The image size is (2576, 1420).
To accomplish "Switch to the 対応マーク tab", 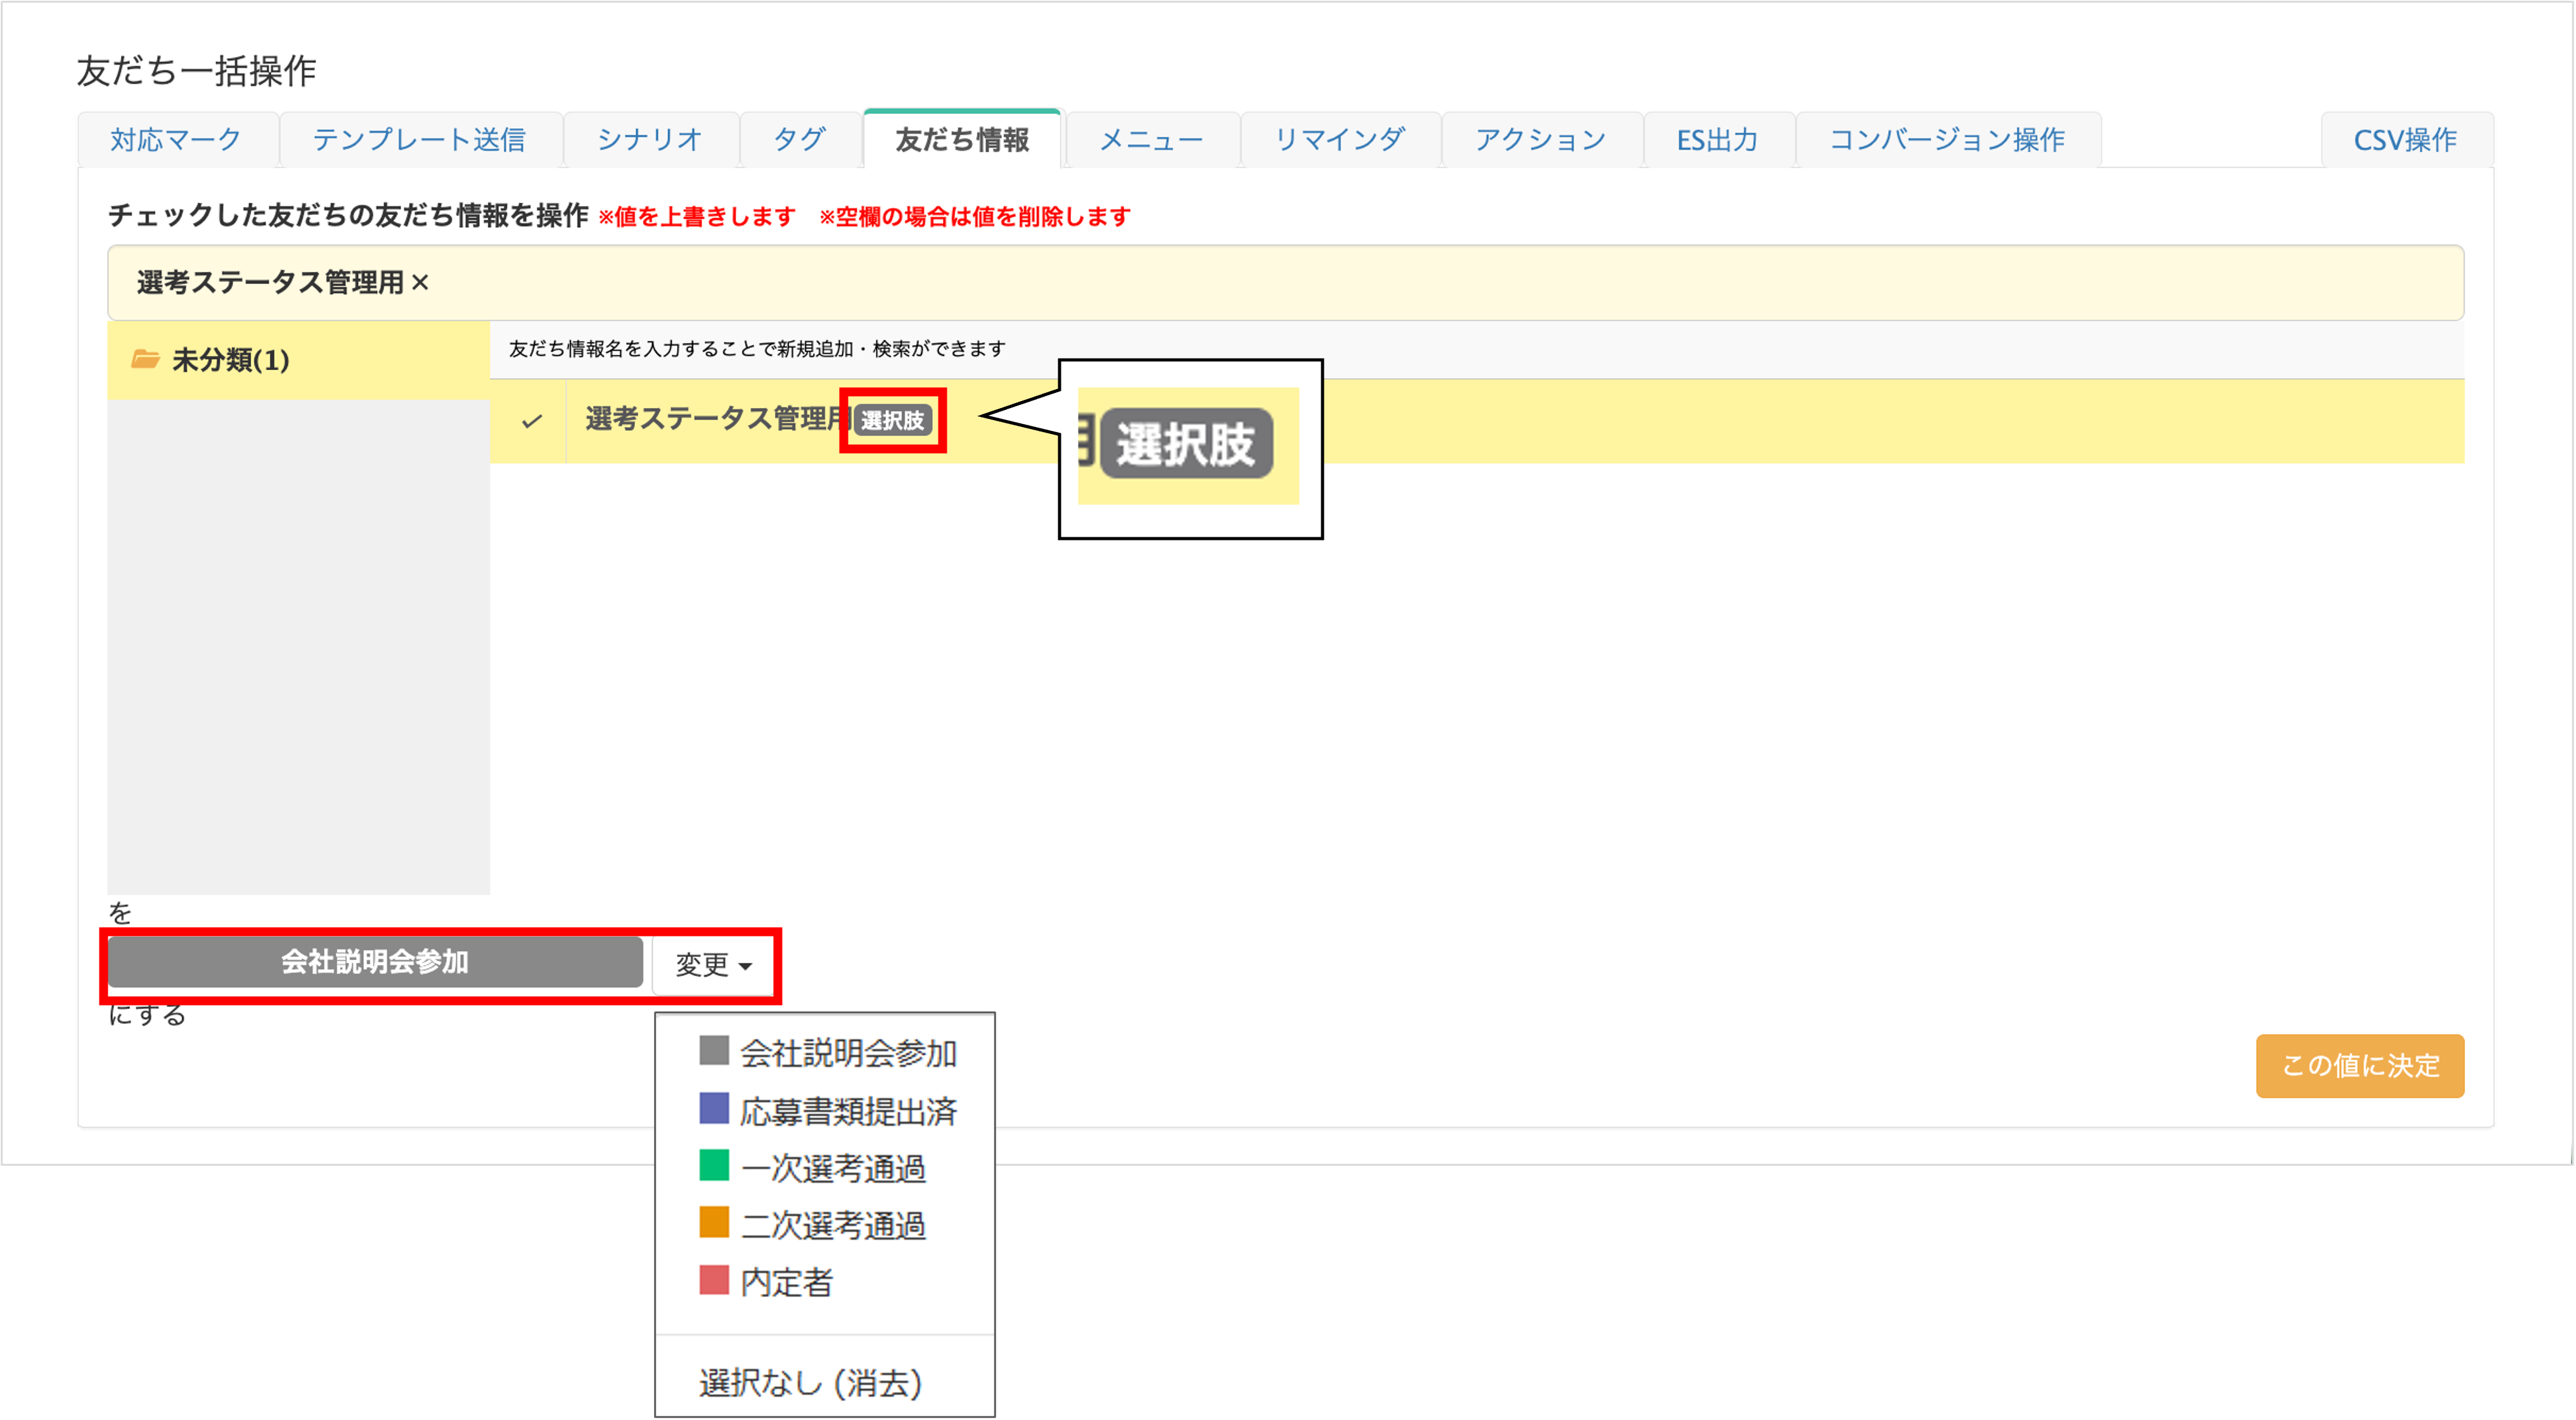I will coord(176,140).
